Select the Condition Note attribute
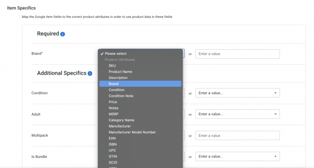 tap(121, 96)
